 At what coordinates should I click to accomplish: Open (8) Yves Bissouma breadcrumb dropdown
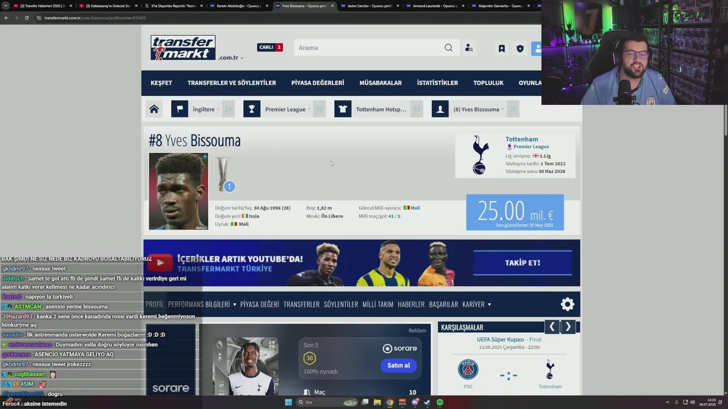(x=478, y=109)
